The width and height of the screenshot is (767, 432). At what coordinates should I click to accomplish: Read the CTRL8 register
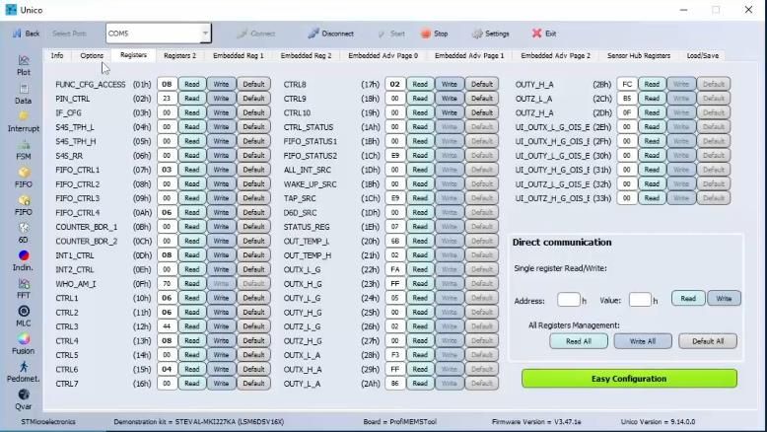point(420,84)
